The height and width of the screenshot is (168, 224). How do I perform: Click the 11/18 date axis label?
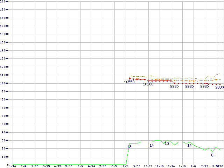(159, 166)
